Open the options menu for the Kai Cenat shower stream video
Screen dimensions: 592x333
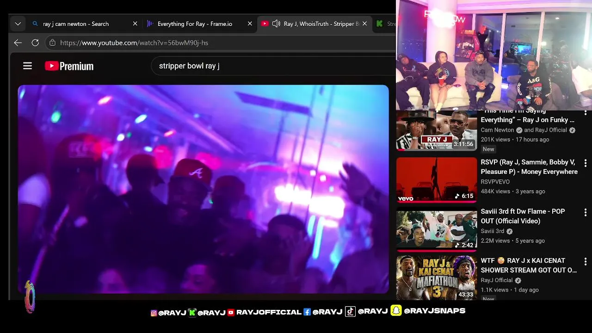[586, 262]
